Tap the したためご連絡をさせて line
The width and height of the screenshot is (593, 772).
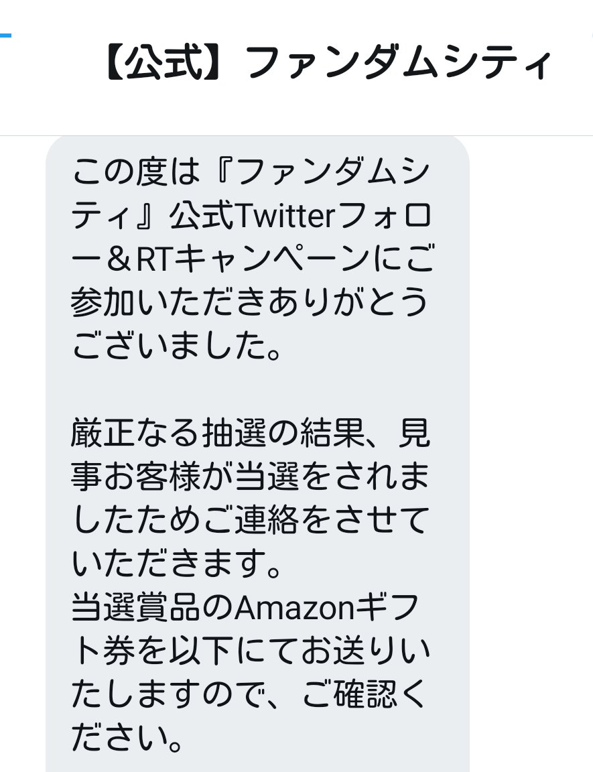[251, 519]
